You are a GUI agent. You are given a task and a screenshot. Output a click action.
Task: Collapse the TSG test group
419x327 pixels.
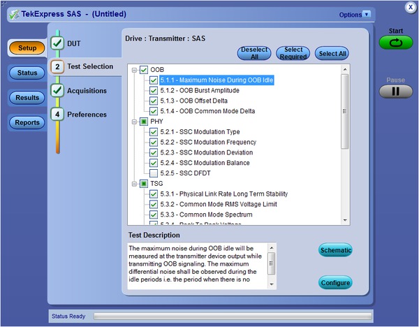[134, 184]
